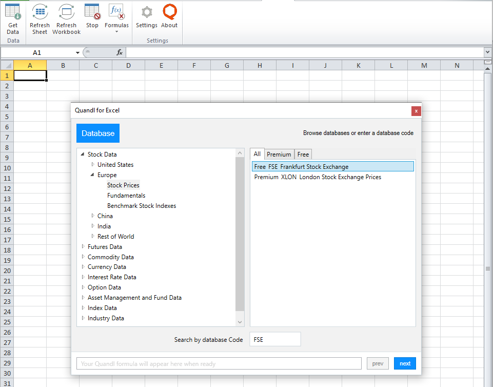Click the formula bar input area
493x387 pixels.
click(x=305, y=52)
